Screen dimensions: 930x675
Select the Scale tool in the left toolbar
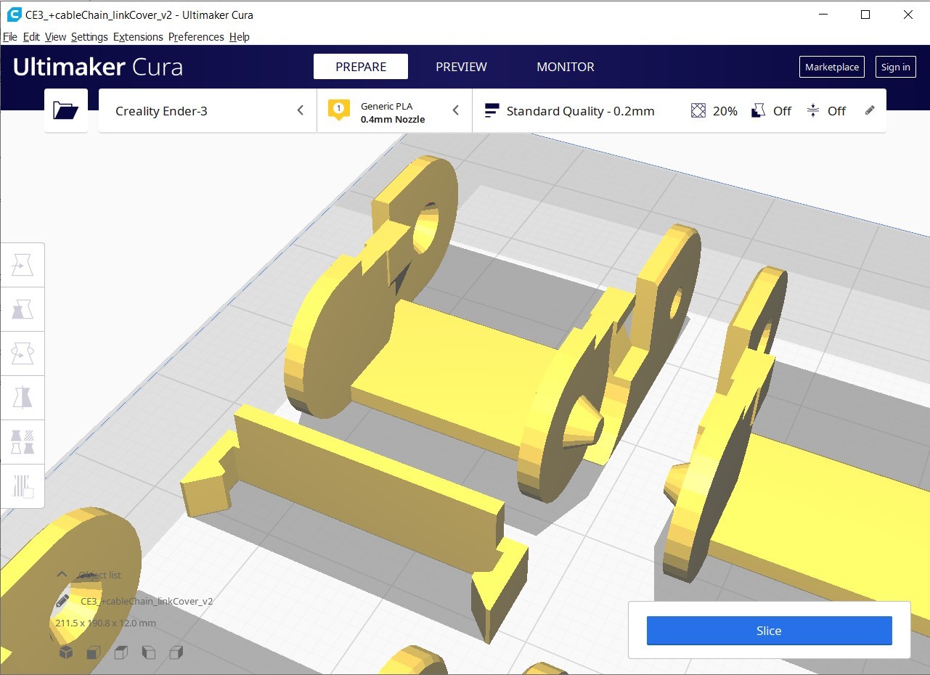click(23, 310)
